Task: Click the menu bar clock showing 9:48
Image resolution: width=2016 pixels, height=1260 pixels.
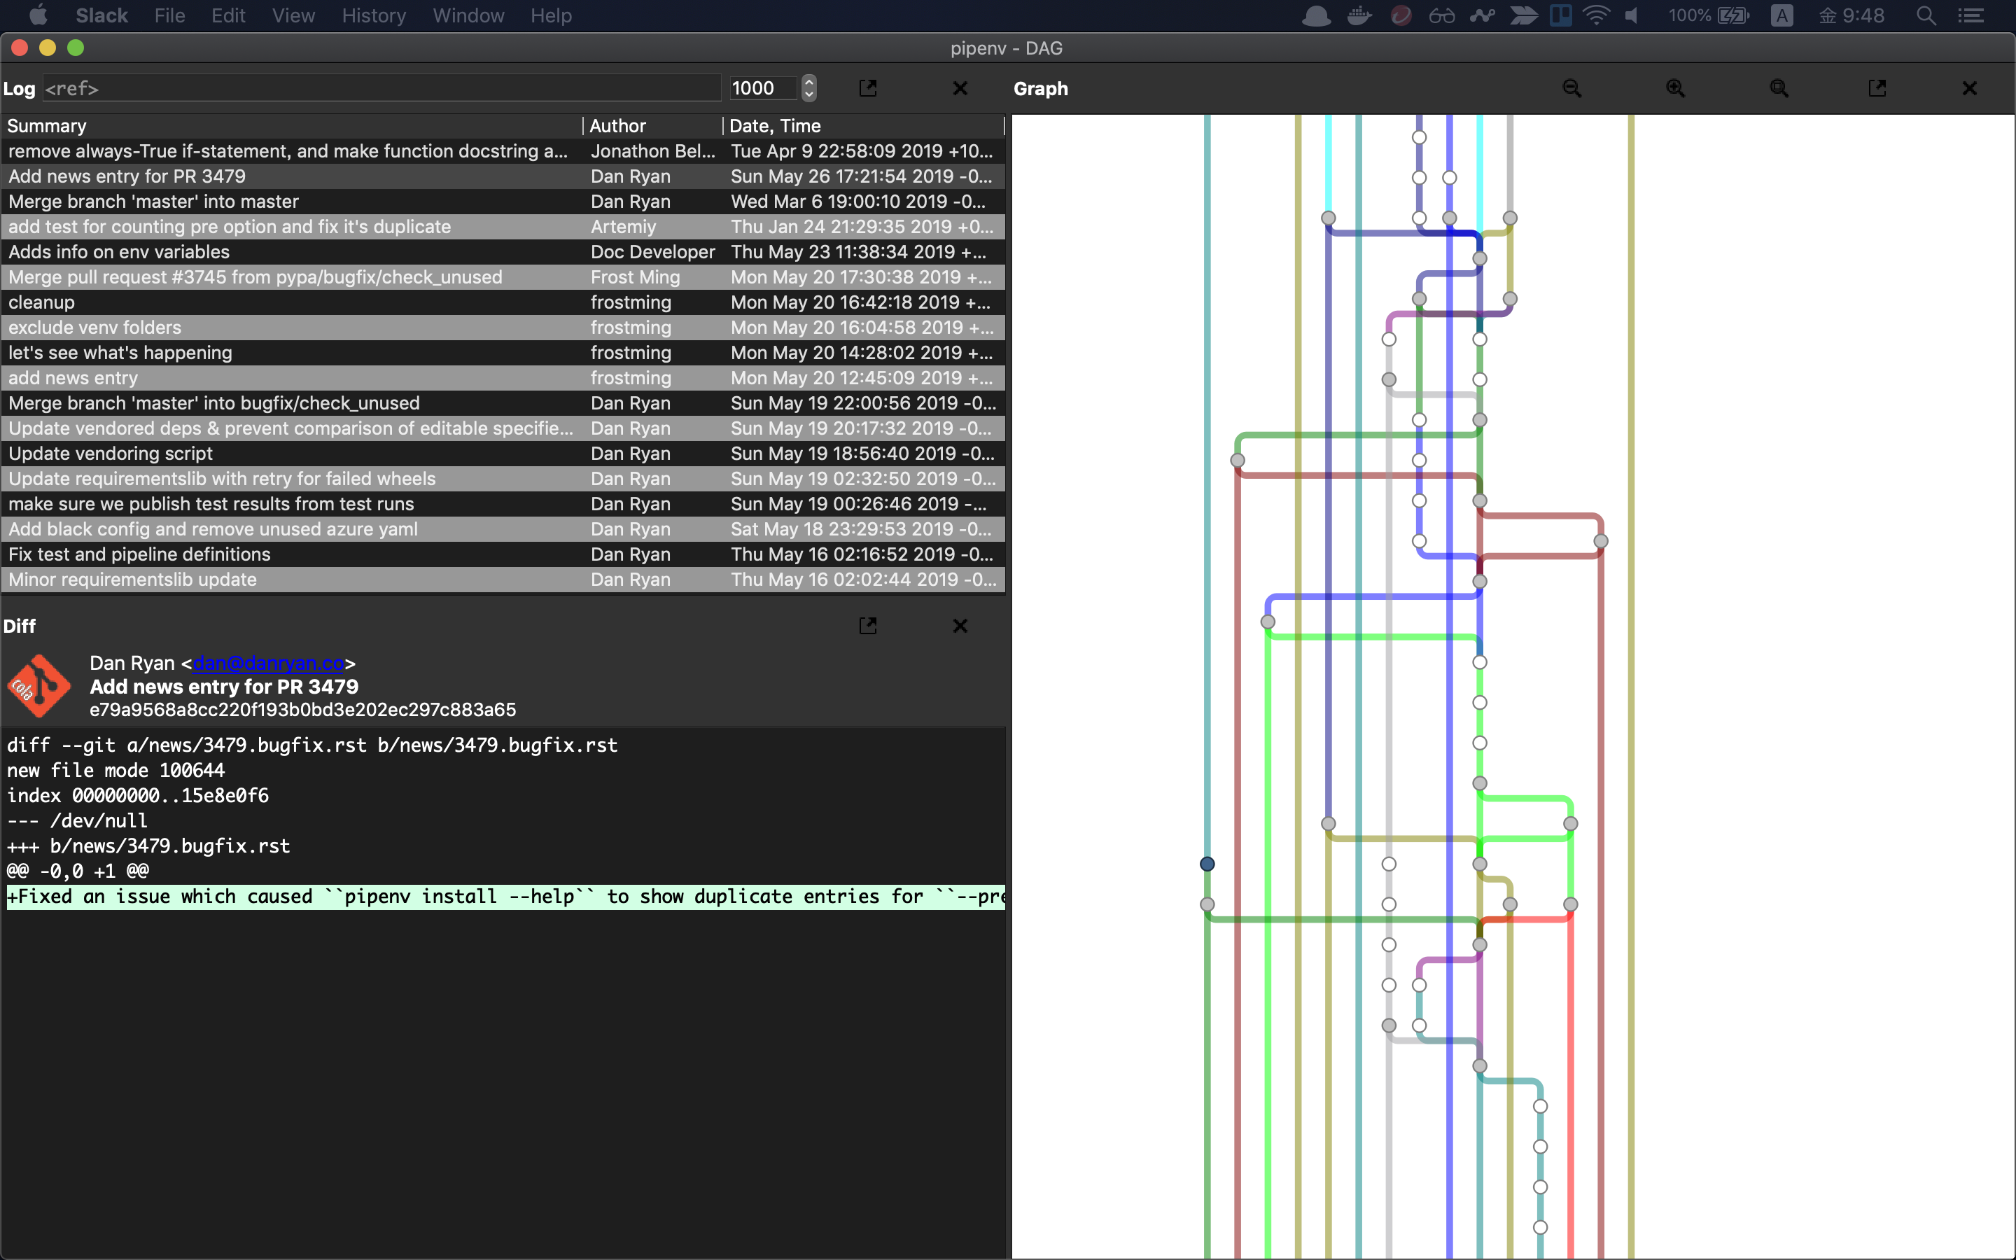Action: tap(1851, 16)
